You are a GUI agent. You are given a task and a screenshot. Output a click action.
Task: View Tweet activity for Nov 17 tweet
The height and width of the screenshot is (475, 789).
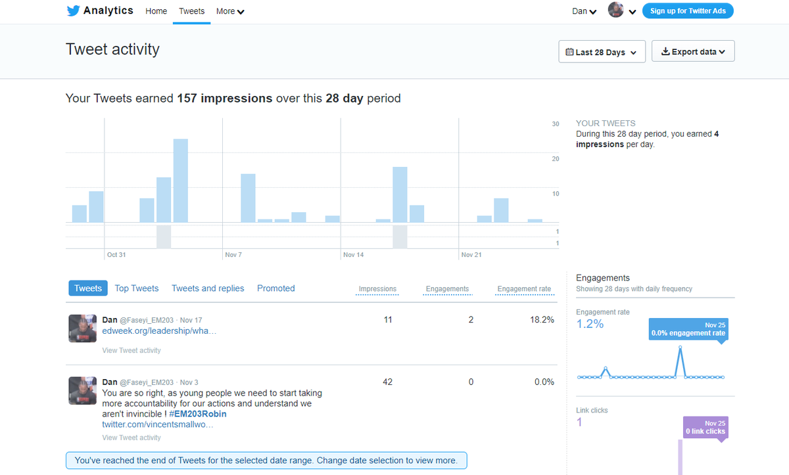tap(131, 350)
